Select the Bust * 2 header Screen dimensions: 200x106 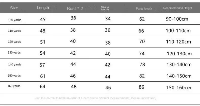(75, 9)
